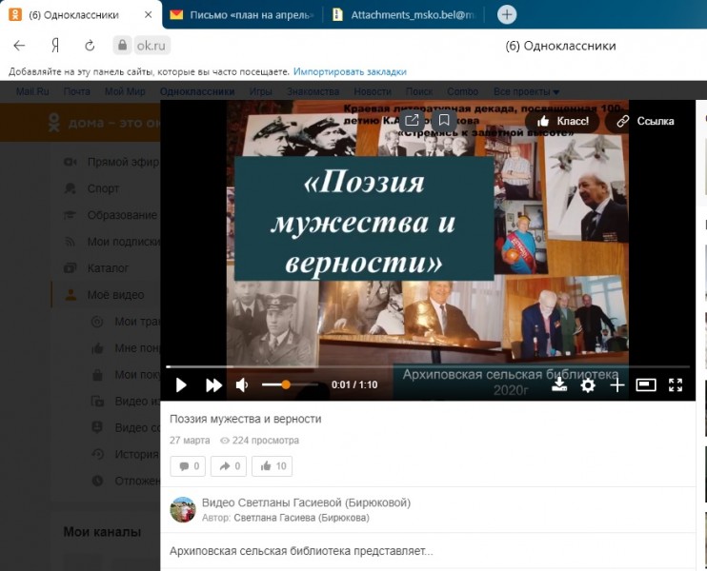Switch to the Письмо «план на апрель» tab
Image resolution: width=707 pixels, height=571 pixels.
coord(243,15)
